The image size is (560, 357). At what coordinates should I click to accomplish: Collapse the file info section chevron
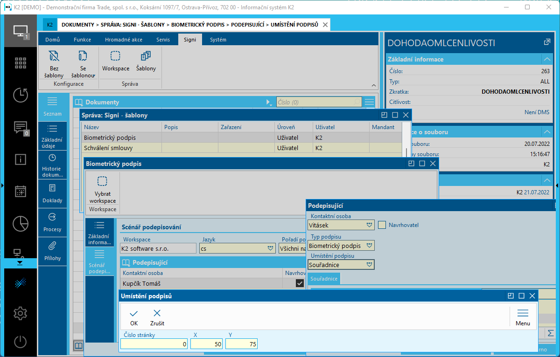pyautogui.click(x=546, y=132)
